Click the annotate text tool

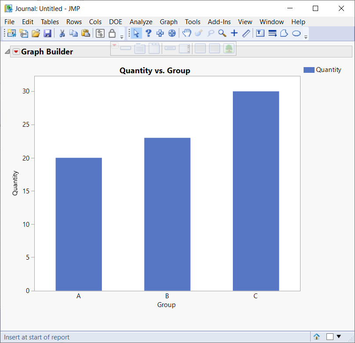point(260,33)
